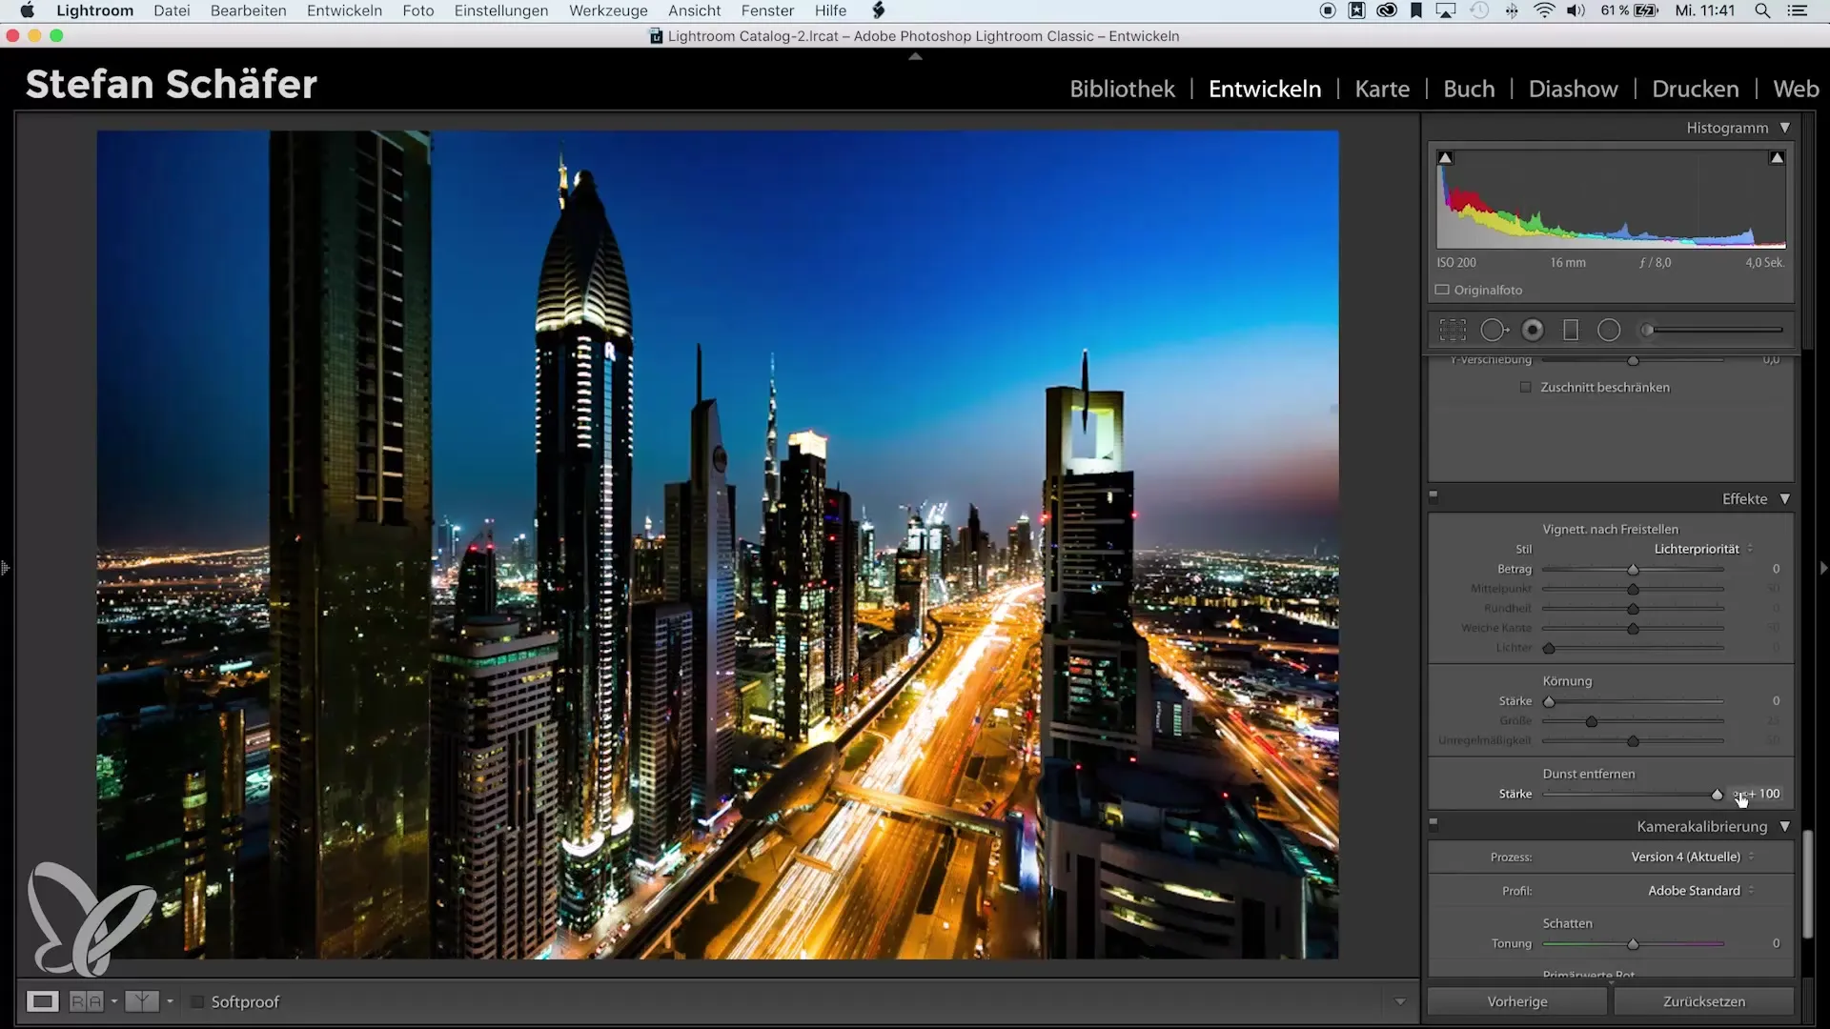The width and height of the screenshot is (1830, 1029).
Task: Open the Karte module
Action: (1382, 90)
